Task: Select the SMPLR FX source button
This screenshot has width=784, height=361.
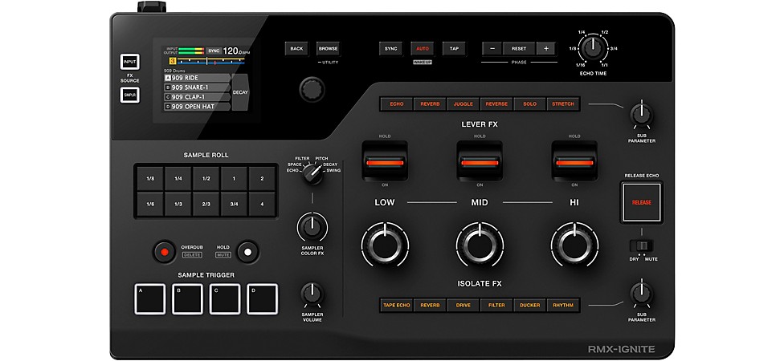Action: tap(129, 95)
